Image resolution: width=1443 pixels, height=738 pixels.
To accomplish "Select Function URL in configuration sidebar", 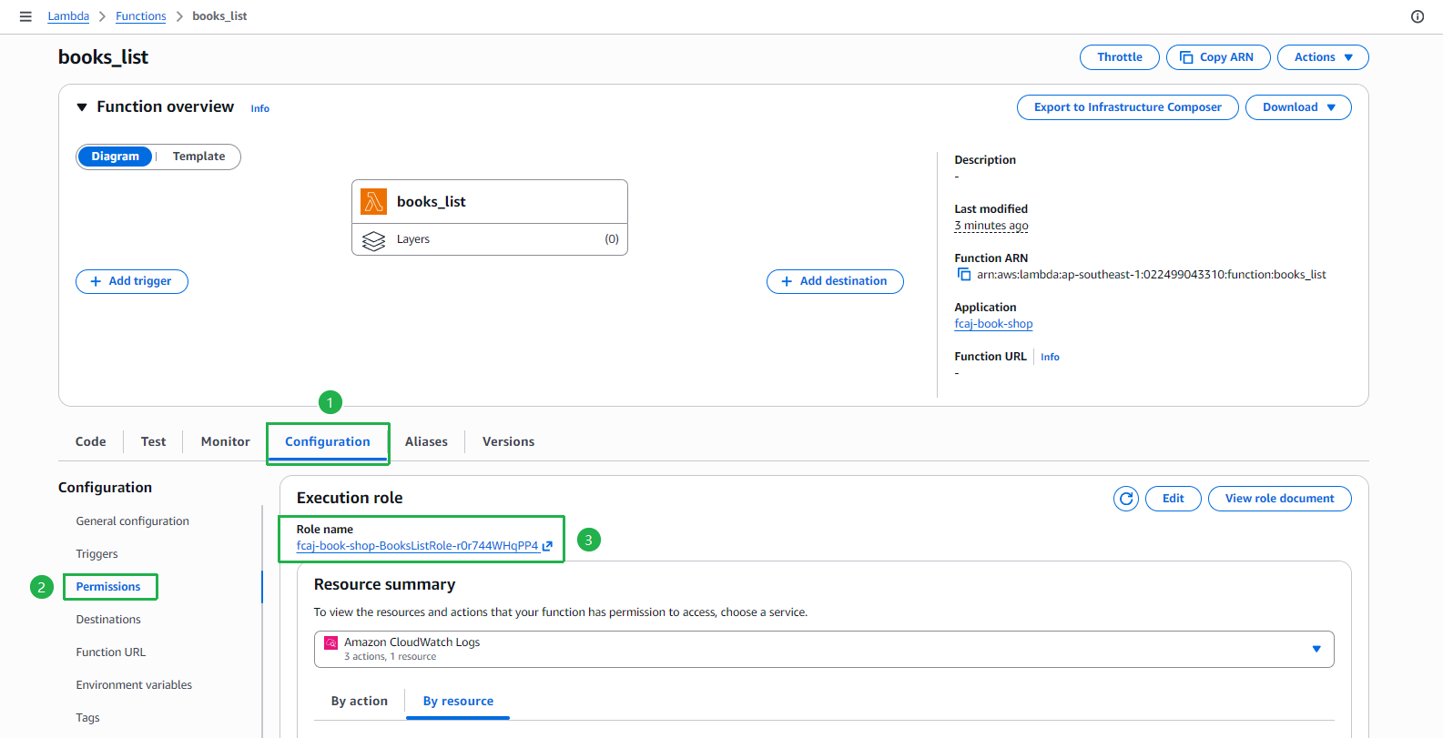I will (111, 652).
